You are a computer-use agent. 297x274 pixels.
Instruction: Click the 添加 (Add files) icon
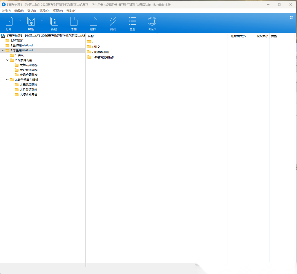click(x=74, y=21)
